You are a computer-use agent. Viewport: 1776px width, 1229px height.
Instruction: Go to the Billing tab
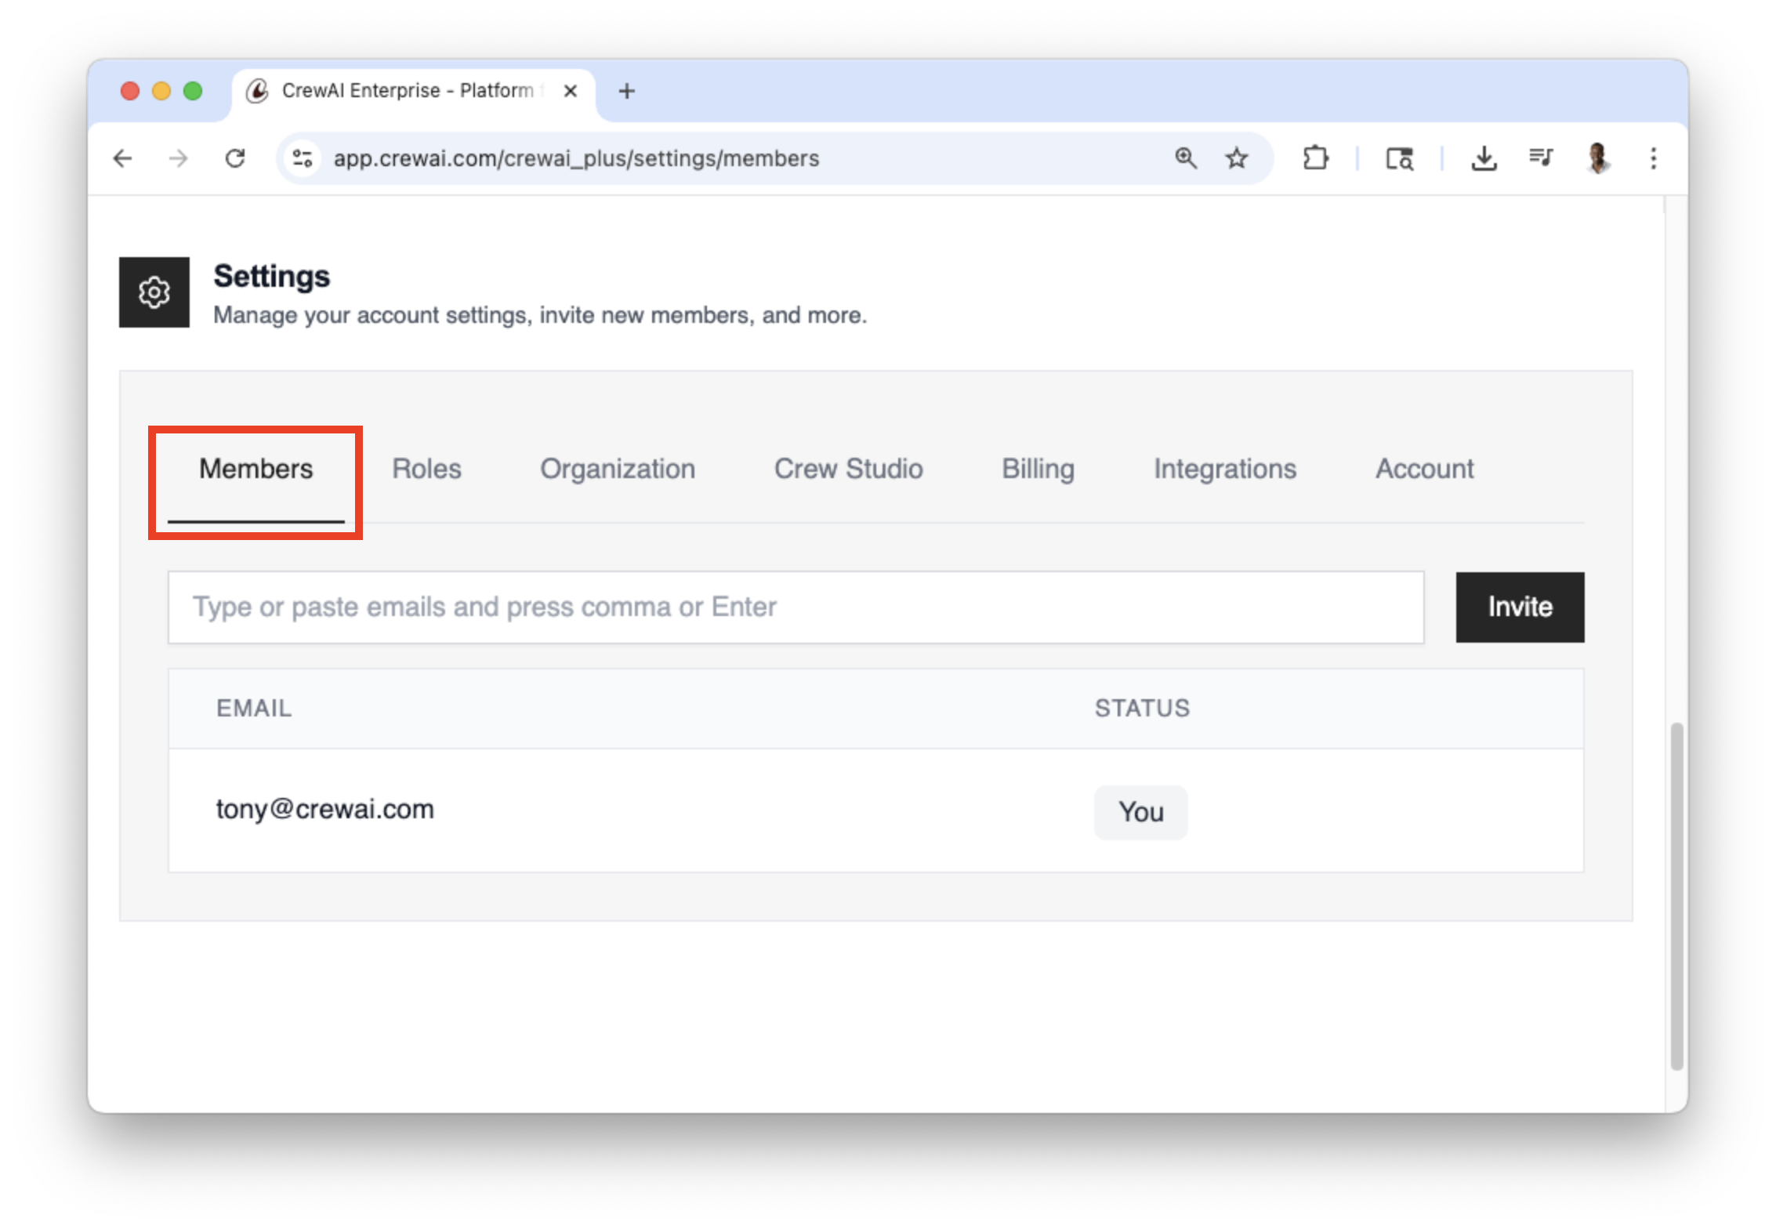[x=1038, y=469]
